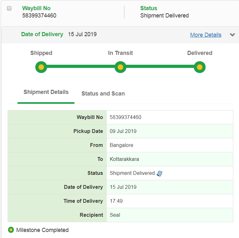Tick the checkbox beside Waybill No

coord(9,8)
